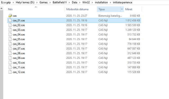Viewport: 169px width, 99px height.
Task: Click the cas_06.cas file icon
Action: pyautogui.click(x=10, y=44)
